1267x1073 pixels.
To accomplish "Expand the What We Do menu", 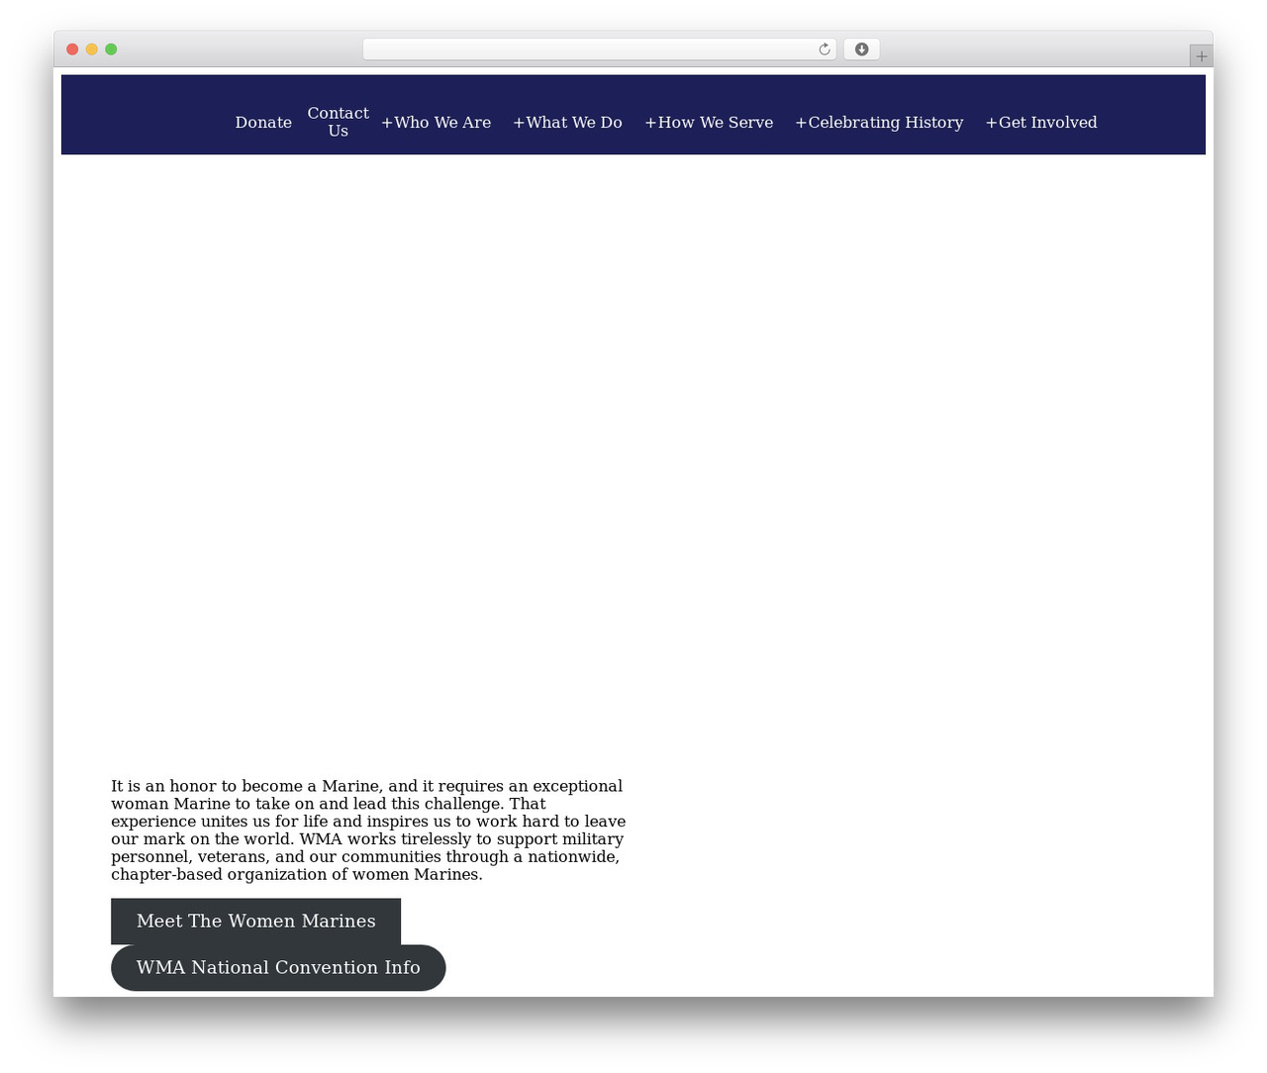I will pyautogui.click(x=567, y=123).
